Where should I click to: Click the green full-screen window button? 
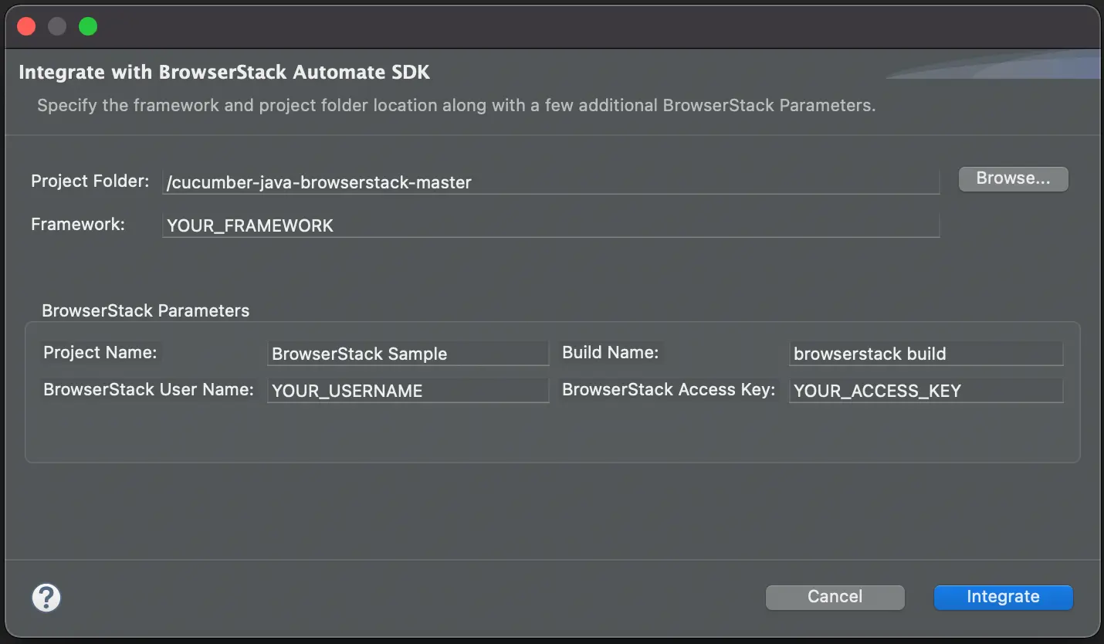pyautogui.click(x=88, y=26)
